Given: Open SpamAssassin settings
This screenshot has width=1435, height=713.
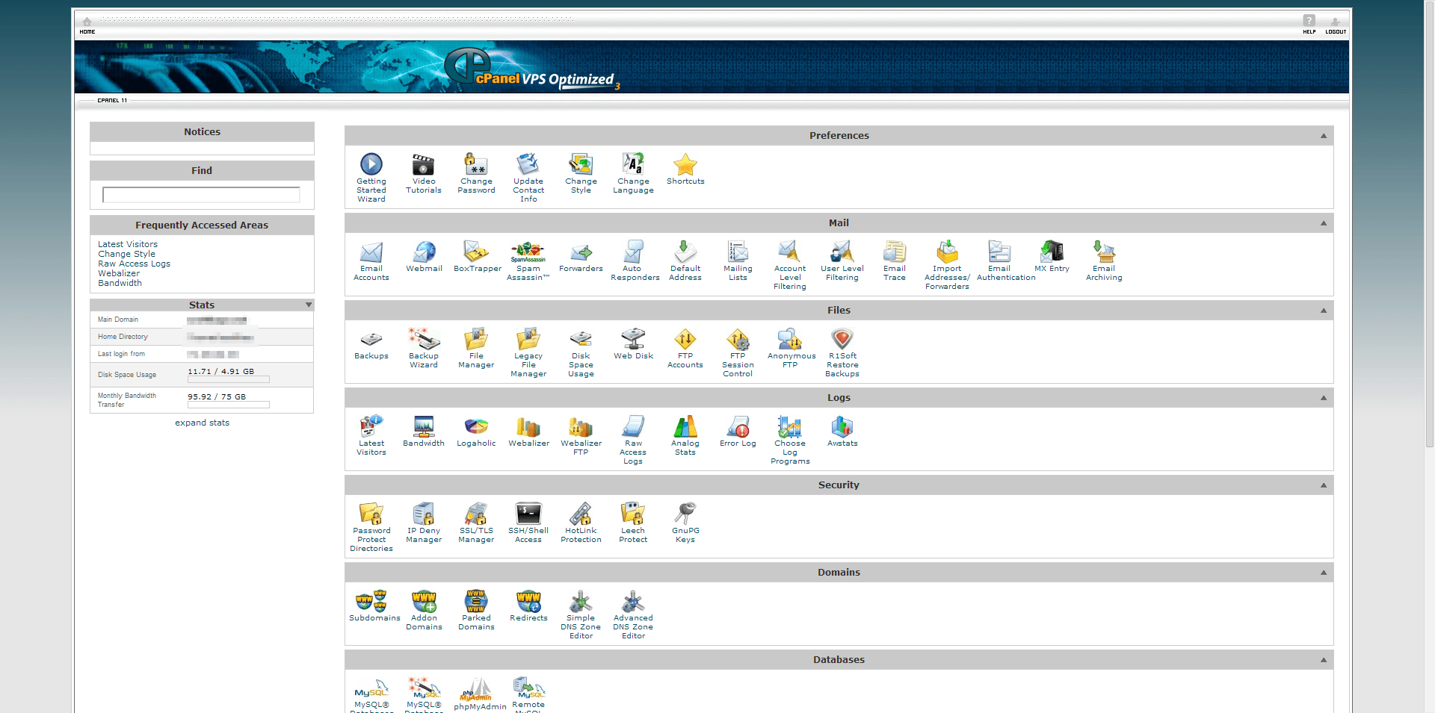Looking at the screenshot, I should point(528,252).
